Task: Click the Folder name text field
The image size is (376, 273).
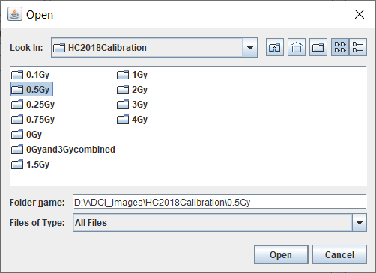Action: (219, 202)
